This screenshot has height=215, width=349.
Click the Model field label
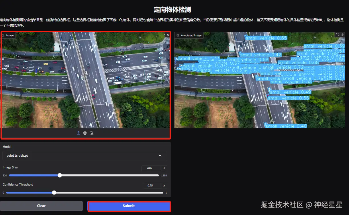(x=7, y=147)
